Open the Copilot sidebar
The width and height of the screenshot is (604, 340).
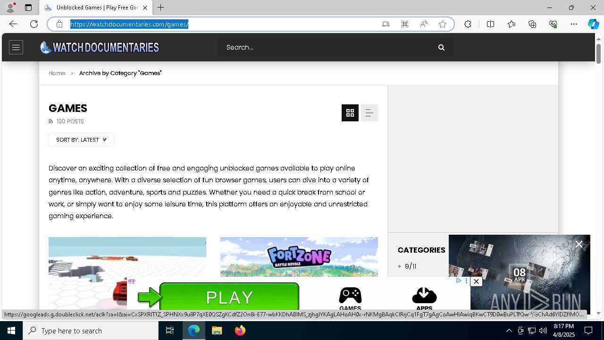593,24
